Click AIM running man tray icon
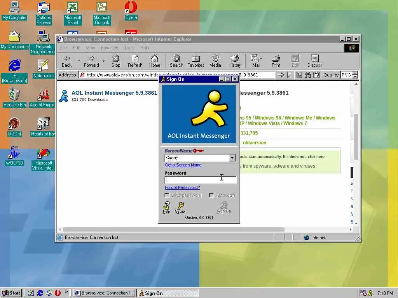 click(370, 293)
